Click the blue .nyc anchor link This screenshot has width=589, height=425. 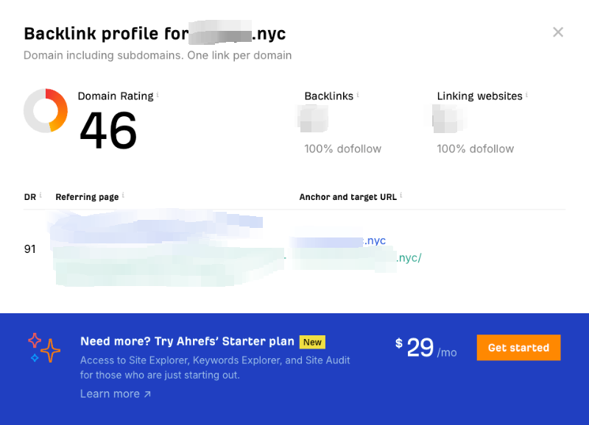pyautogui.click(x=338, y=241)
